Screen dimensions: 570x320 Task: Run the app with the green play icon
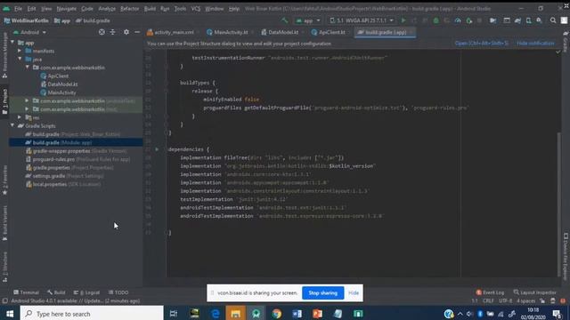point(403,20)
